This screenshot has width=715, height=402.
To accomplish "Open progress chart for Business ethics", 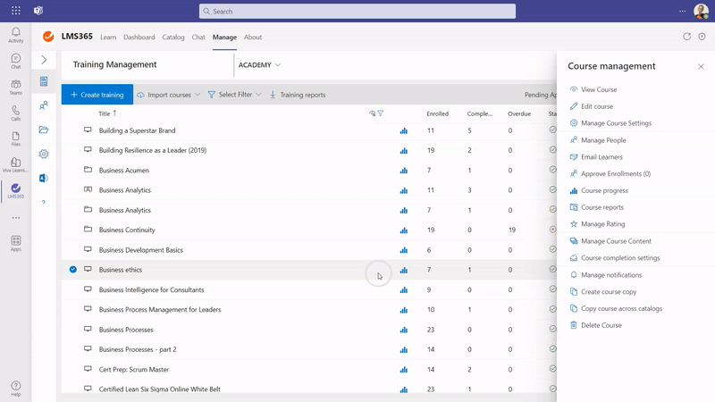I will [x=404, y=270].
